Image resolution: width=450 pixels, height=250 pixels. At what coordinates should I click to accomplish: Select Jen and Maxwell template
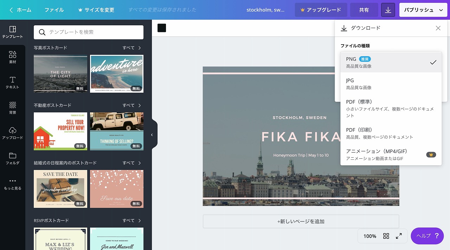pyautogui.click(x=117, y=239)
